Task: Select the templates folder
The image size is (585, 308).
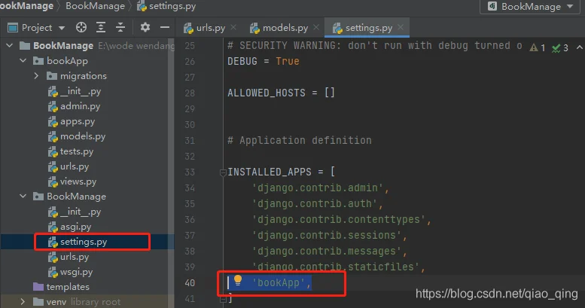Action: [61, 287]
